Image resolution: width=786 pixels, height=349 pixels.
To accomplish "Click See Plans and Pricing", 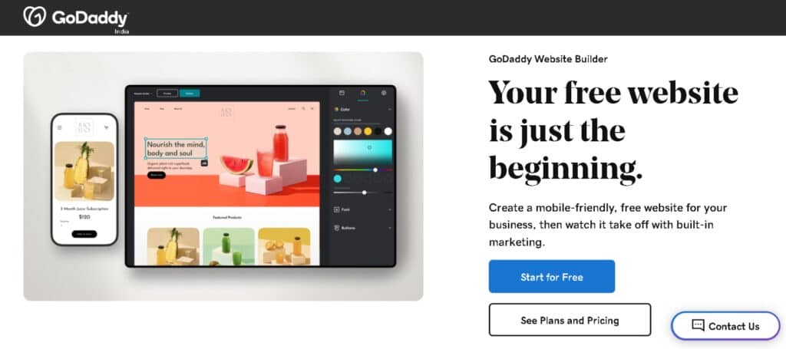I will 570,320.
